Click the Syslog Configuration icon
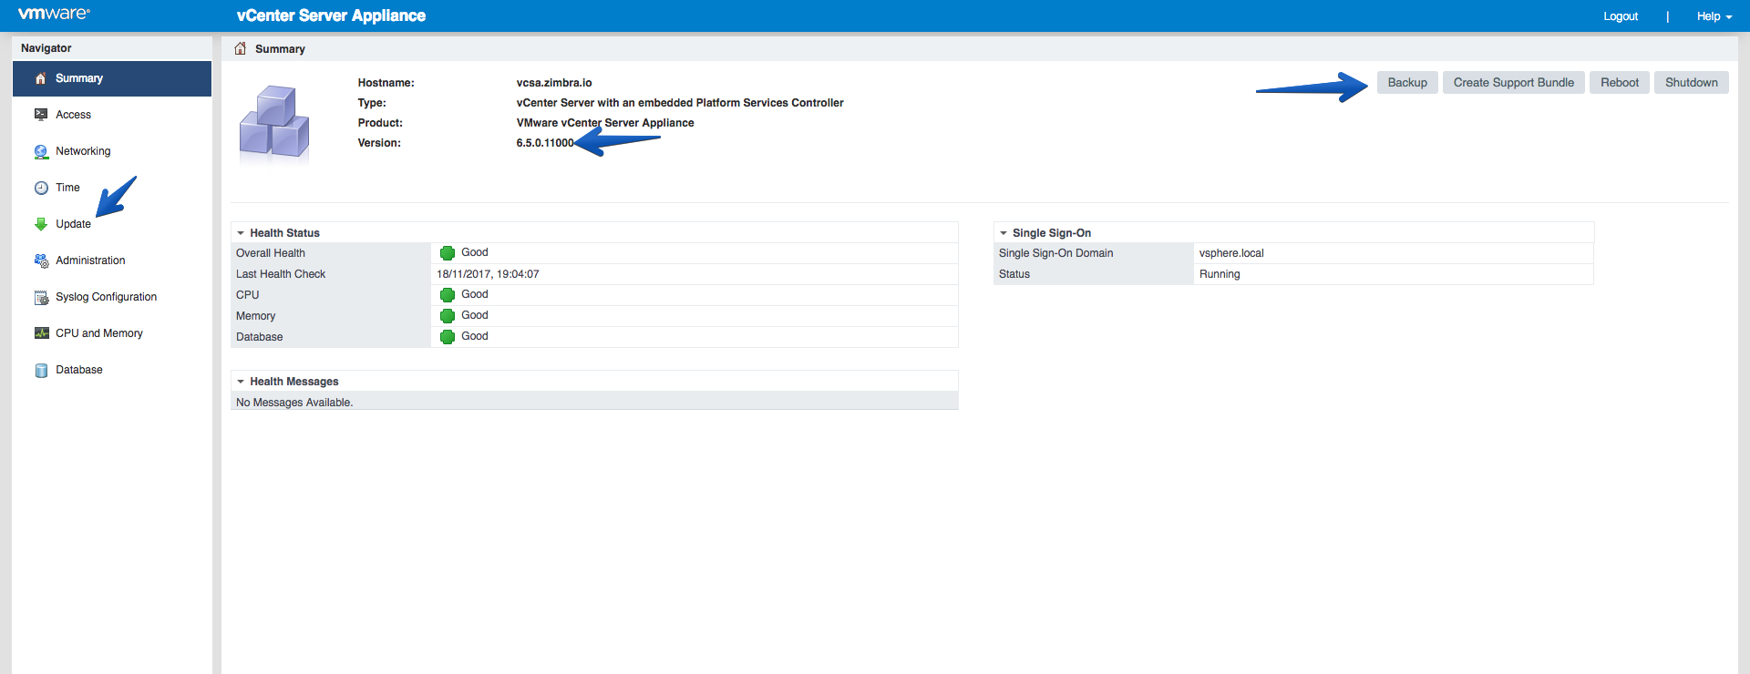 tap(41, 297)
